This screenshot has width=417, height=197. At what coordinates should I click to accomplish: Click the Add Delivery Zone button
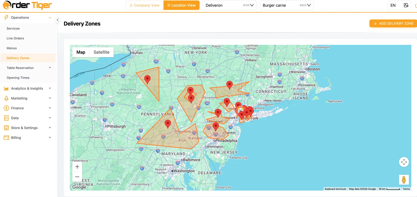(x=393, y=23)
